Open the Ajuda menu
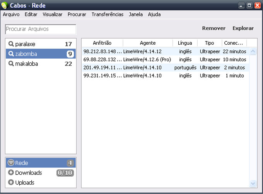263x194 pixels. [154, 15]
